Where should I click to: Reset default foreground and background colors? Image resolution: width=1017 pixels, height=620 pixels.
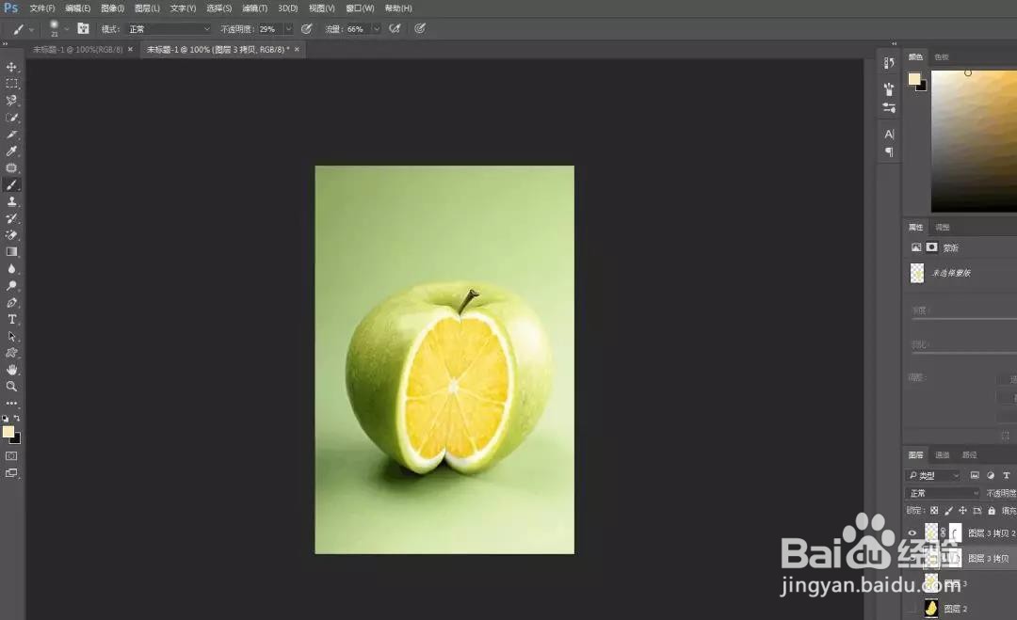click(x=6, y=419)
